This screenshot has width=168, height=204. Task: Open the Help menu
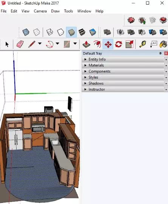(x=99, y=11)
